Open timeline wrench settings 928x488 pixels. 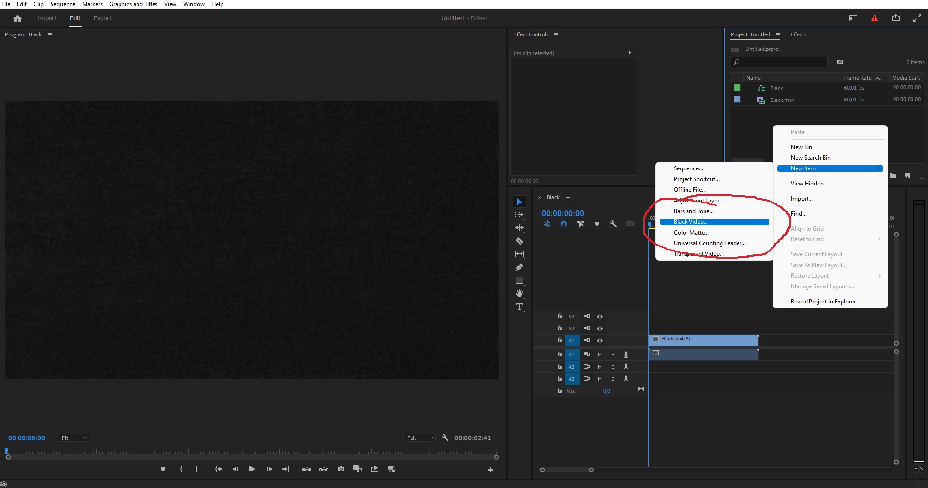click(x=613, y=224)
